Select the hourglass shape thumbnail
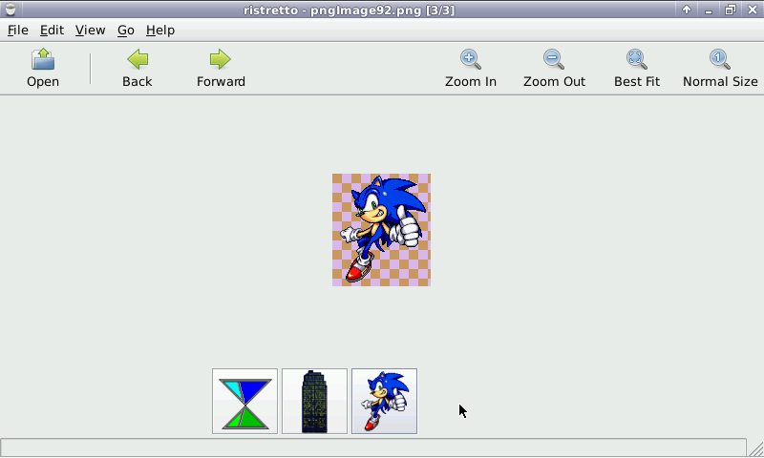Viewport: 764px width, 458px height. point(245,402)
